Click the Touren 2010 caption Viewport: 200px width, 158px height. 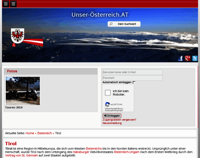point(14,107)
